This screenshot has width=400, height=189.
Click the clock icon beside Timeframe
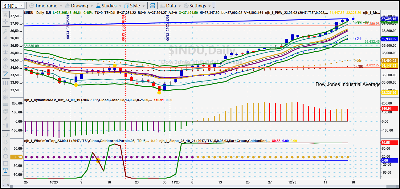pyautogui.click(x=31, y=6)
